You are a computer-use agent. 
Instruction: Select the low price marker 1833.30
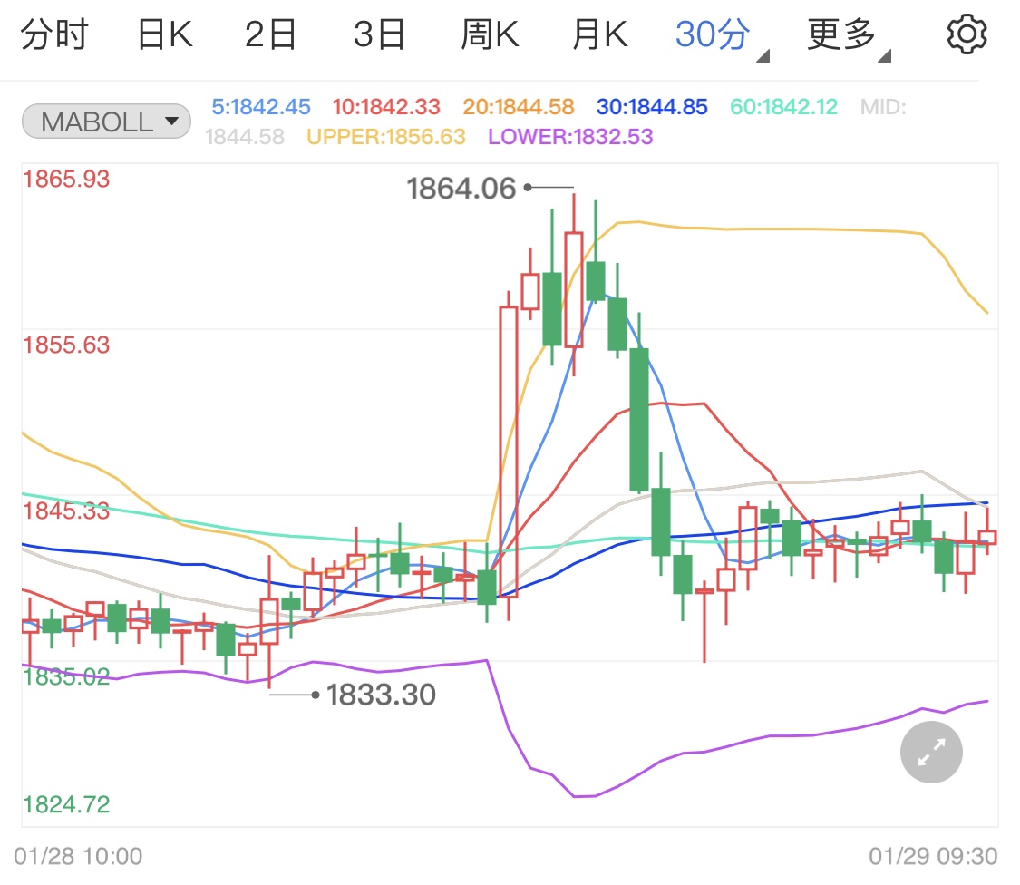tap(383, 695)
